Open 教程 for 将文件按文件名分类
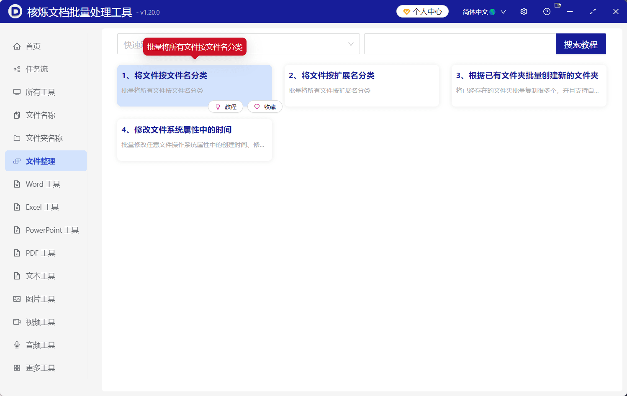This screenshot has width=627, height=396. 226,107
